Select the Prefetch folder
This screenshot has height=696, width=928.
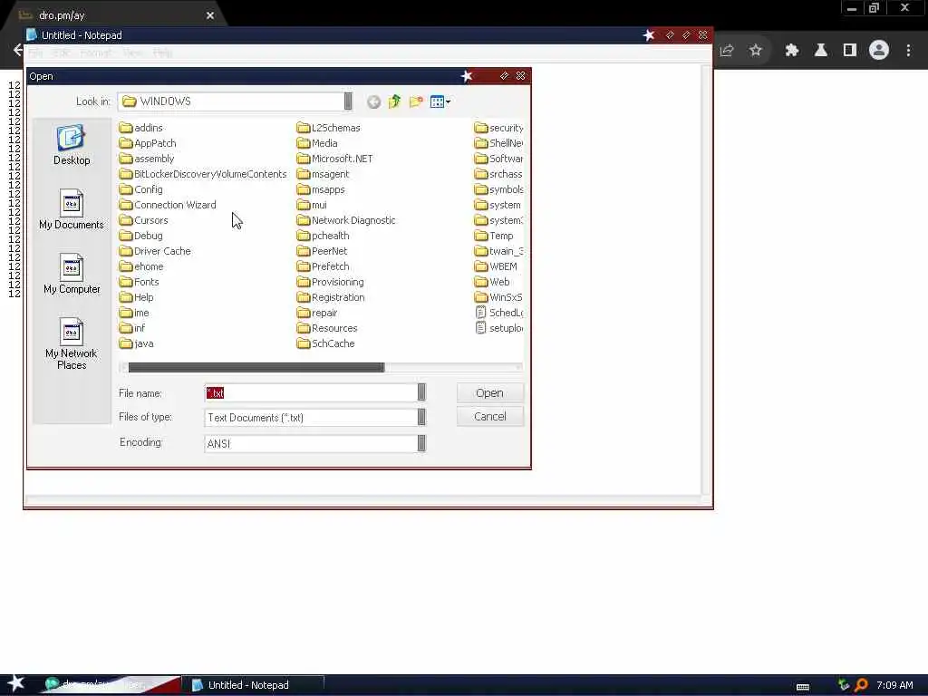[x=324, y=266]
